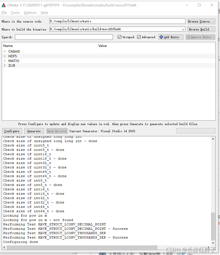This screenshot has width=220, height=255.
Task: Click Browse Build button
Action: [201, 30]
